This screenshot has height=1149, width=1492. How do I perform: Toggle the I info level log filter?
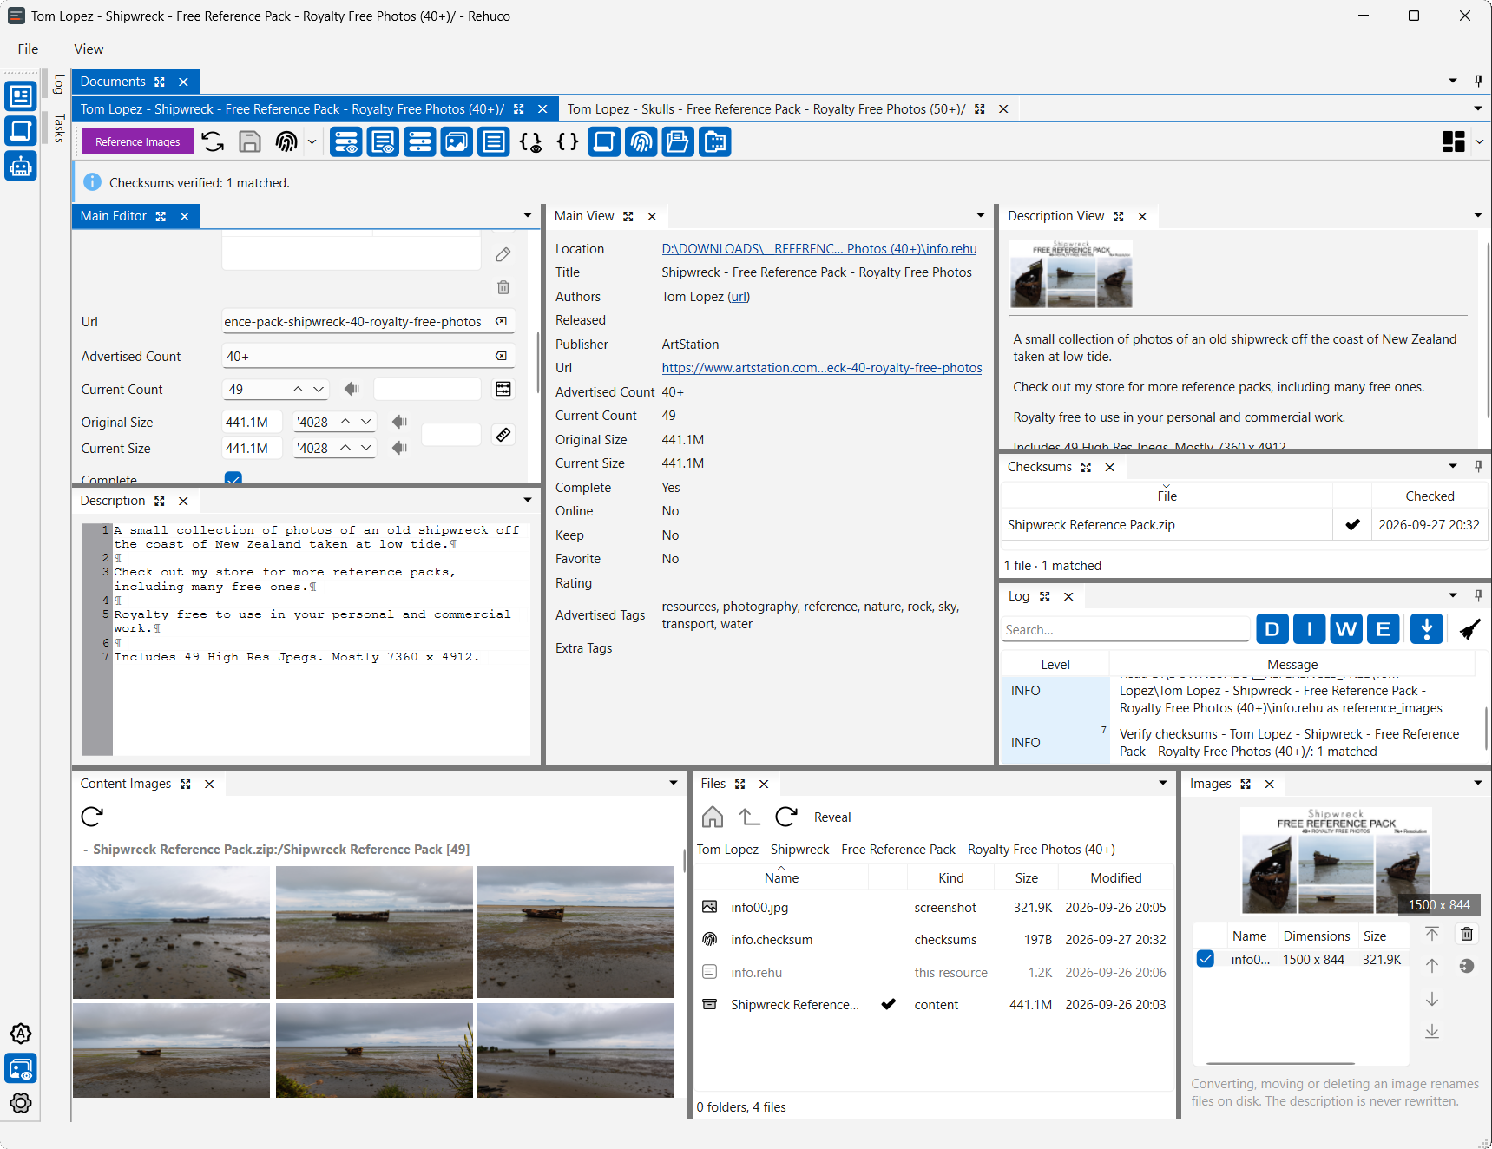pyautogui.click(x=1310, y=629)
